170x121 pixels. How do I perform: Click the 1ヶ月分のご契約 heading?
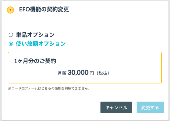(x=35, y=61)
